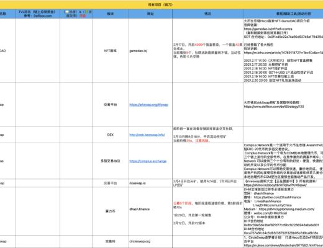Screen dimensions: 323x248
Task: Select the riceswap shimo.im docs cell
Action: point(283,183)
